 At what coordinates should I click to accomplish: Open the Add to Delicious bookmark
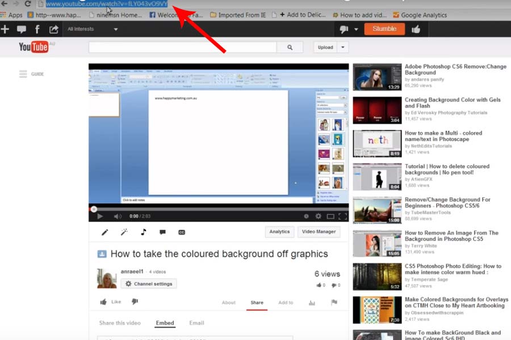[299, 15]
